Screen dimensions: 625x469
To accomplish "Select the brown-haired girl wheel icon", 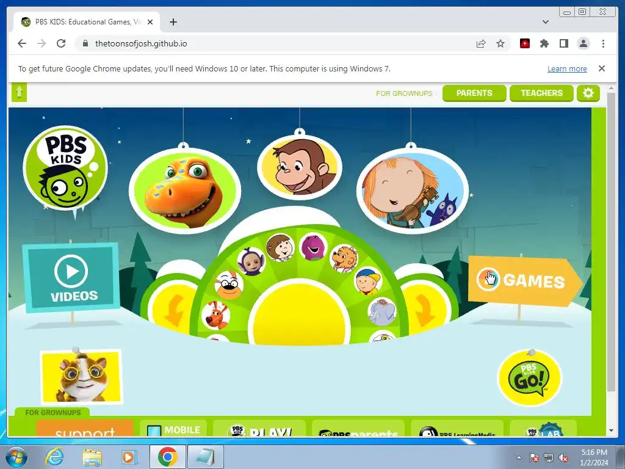I will [280, 248].
